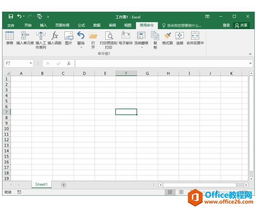Switch to the 审阅 tab

(113, 25)
